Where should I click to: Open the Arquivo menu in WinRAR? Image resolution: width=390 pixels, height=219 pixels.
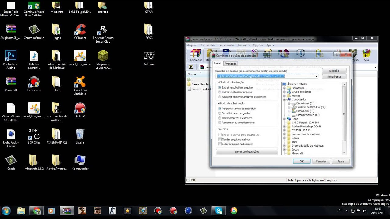click(192, 45)
